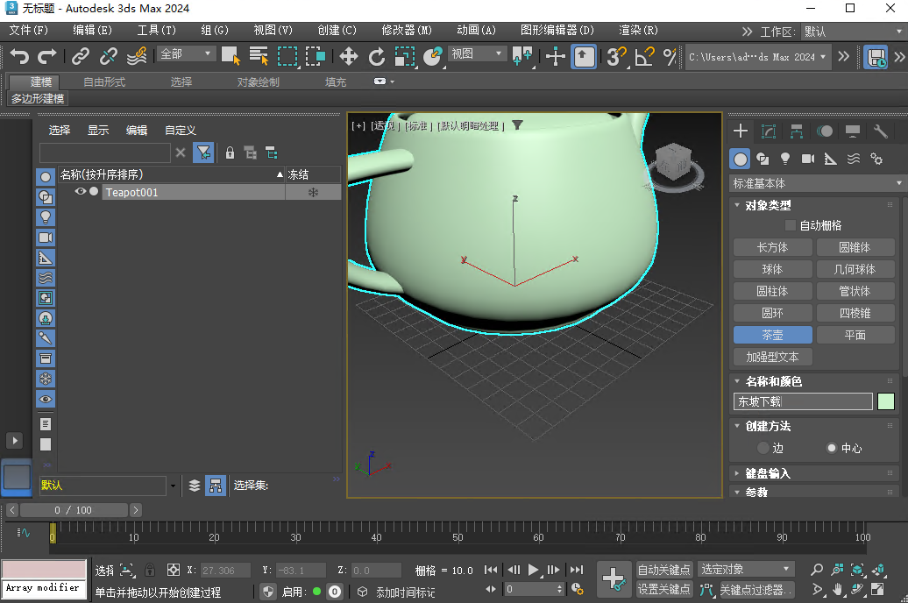Activate the Select and Move tool

click(348, 57)
